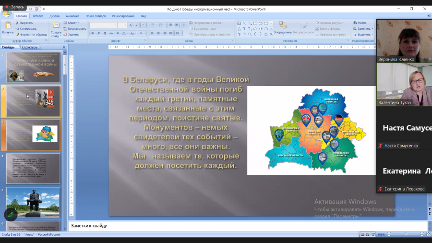This screenshot has width=432, height=243.
Task: Toggle underline Ч formatting
Action: coord(105,33)
